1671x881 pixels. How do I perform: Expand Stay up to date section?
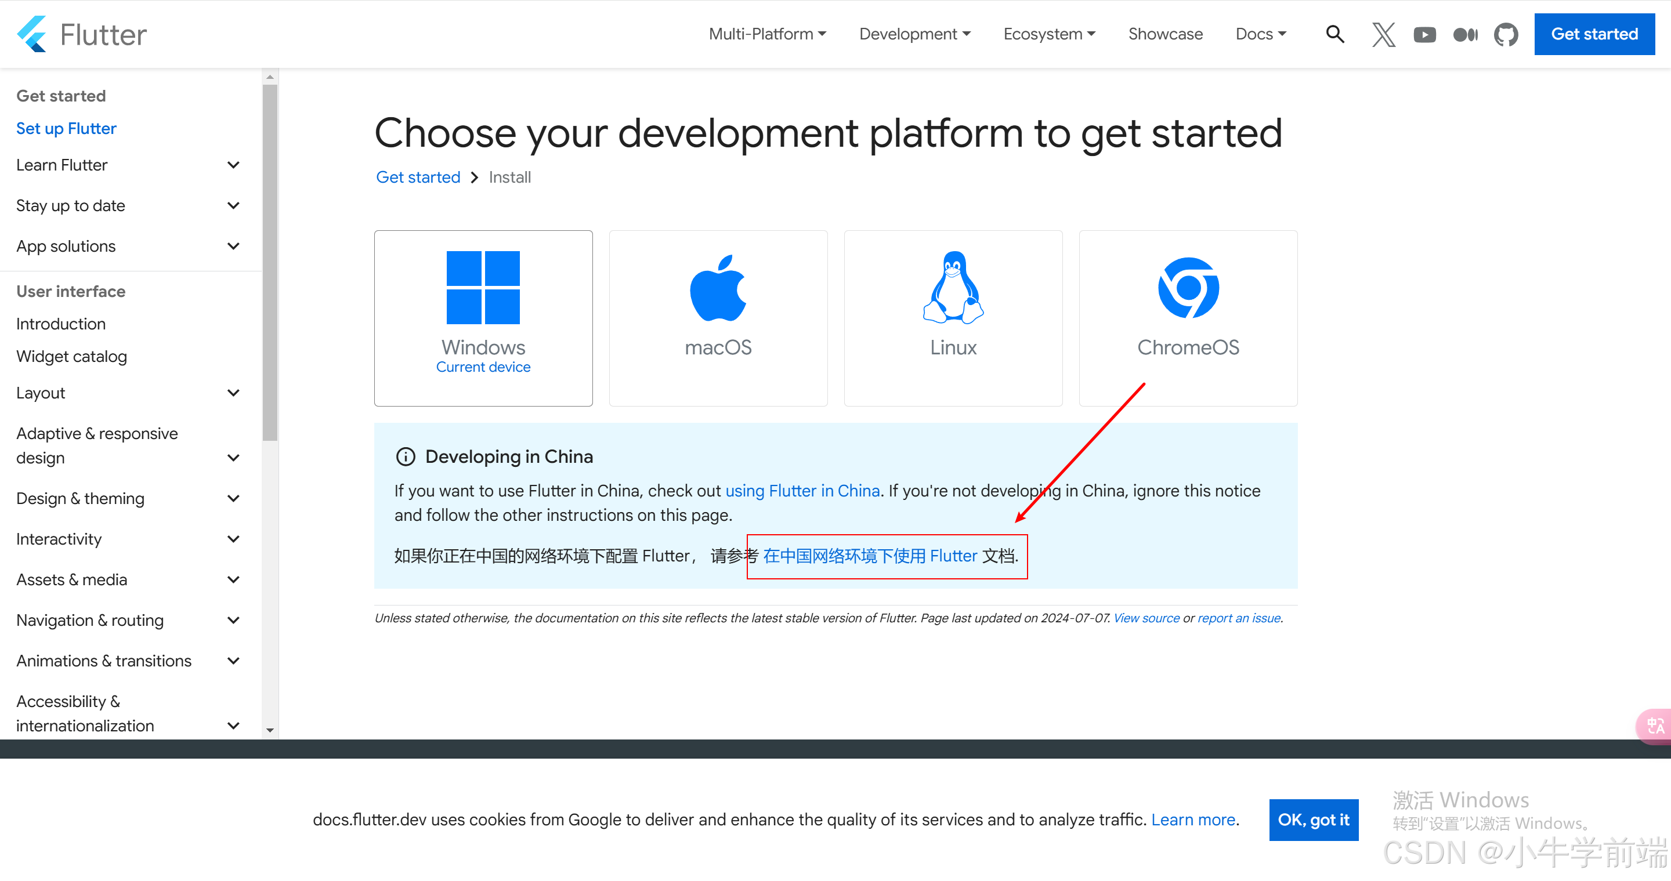(x=233, y=205)
